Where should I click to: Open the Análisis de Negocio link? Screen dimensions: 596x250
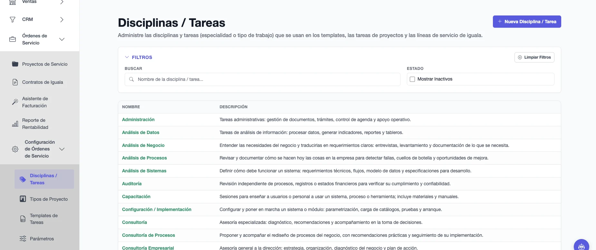pos(143,145)
